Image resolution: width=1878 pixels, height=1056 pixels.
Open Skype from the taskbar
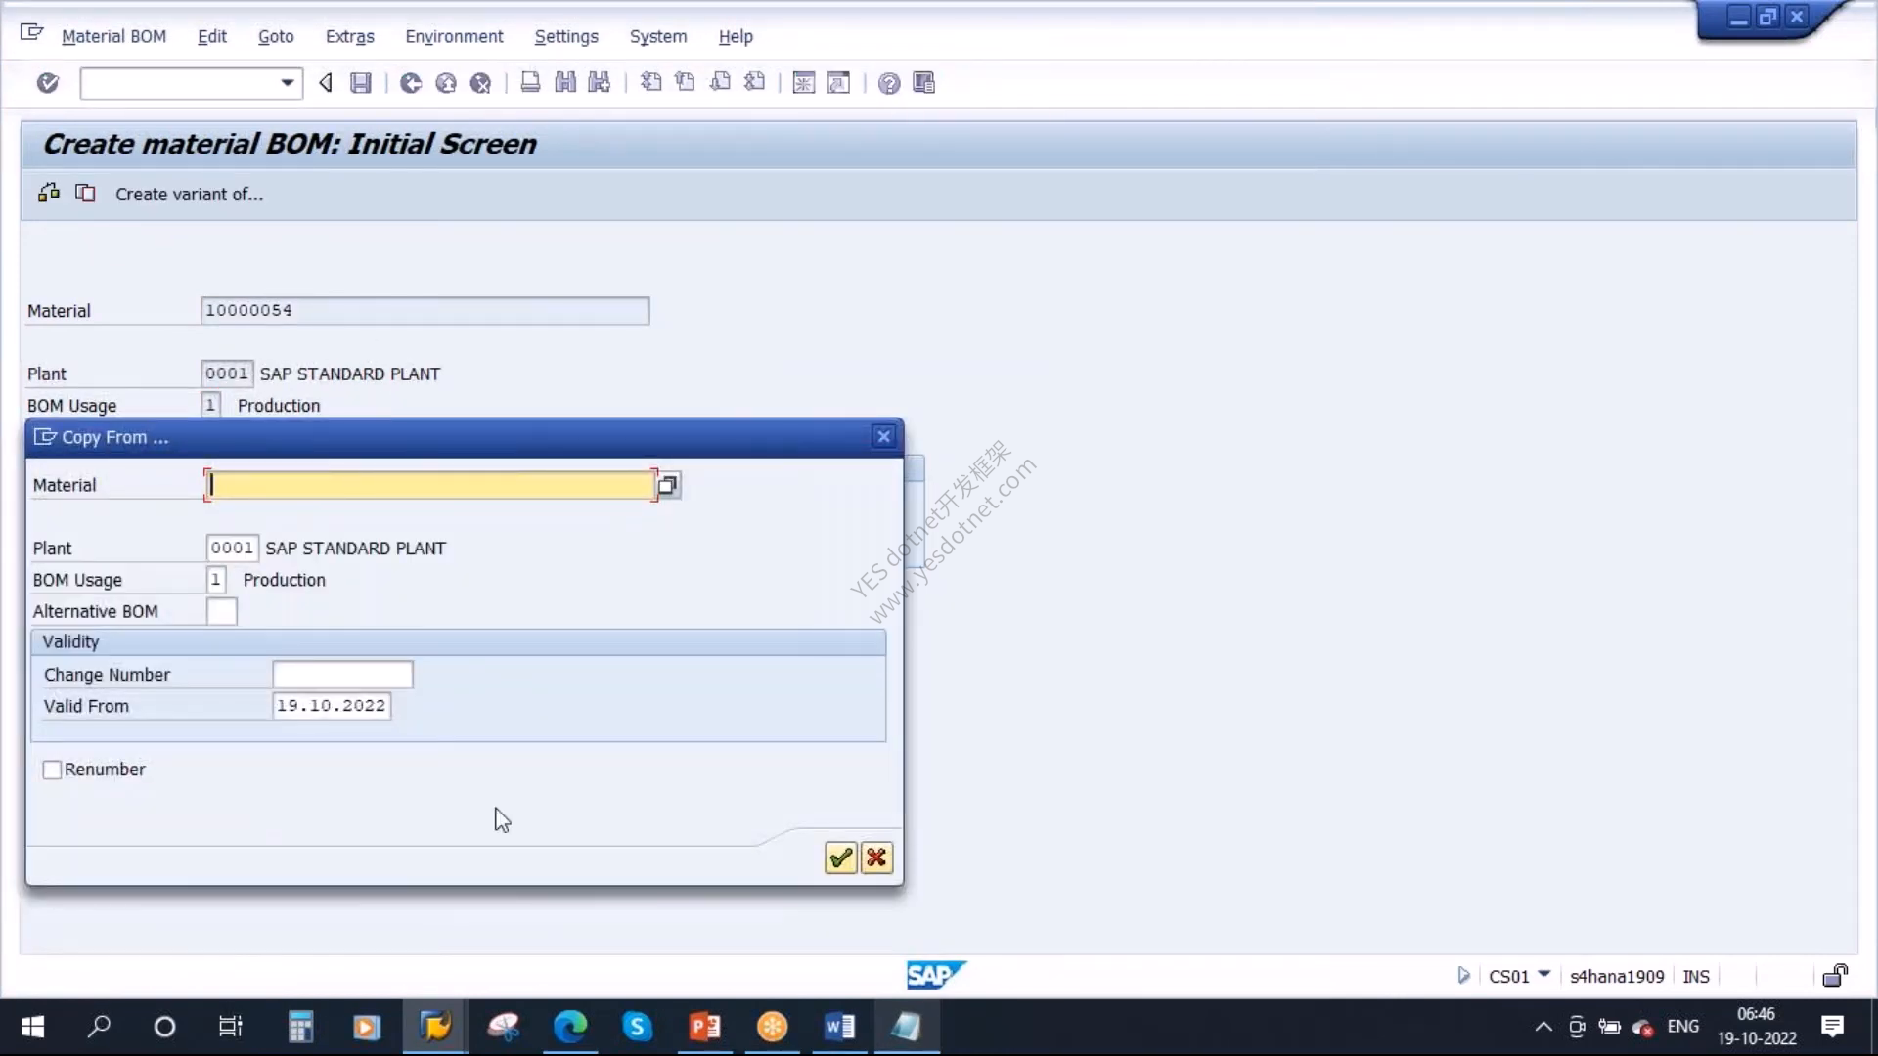pos(637,1027)
